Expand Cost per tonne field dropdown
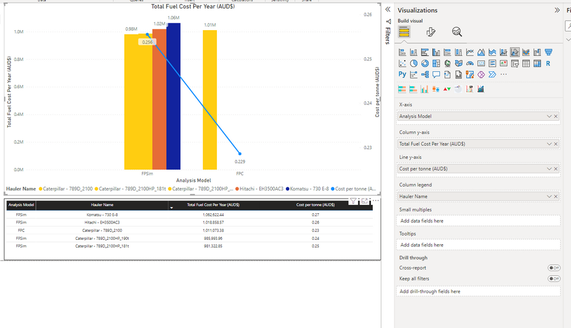Image resolution: width=571 pixels, height=328 pixels. click(x=549, y=169)
